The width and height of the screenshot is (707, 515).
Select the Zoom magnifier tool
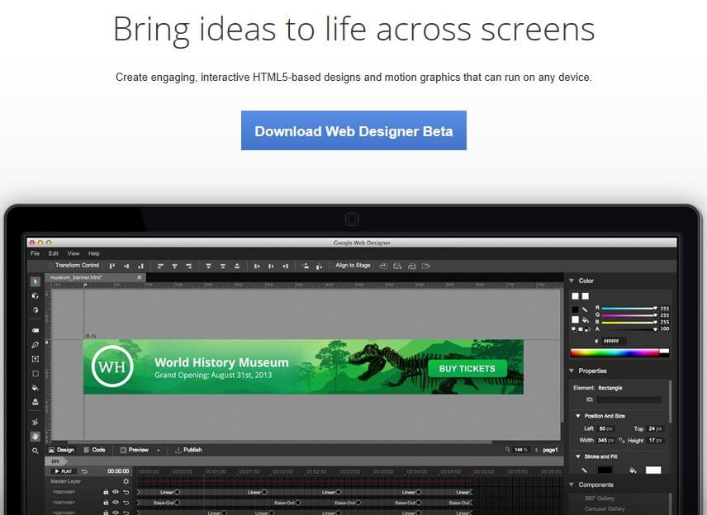(x=36, y=451)
